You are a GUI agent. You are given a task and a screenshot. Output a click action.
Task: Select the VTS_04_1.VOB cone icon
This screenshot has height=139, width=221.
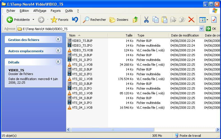[x=70, y=108]
